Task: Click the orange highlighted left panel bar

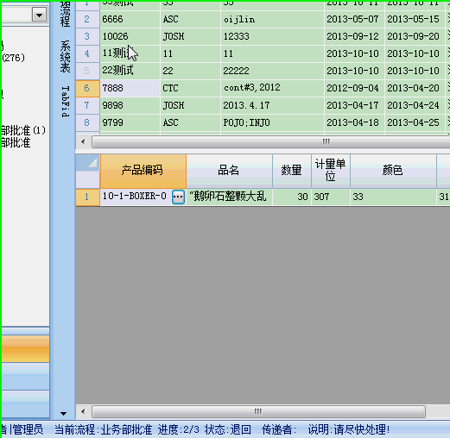Action: pyautogui.click(x=25, y=349)
